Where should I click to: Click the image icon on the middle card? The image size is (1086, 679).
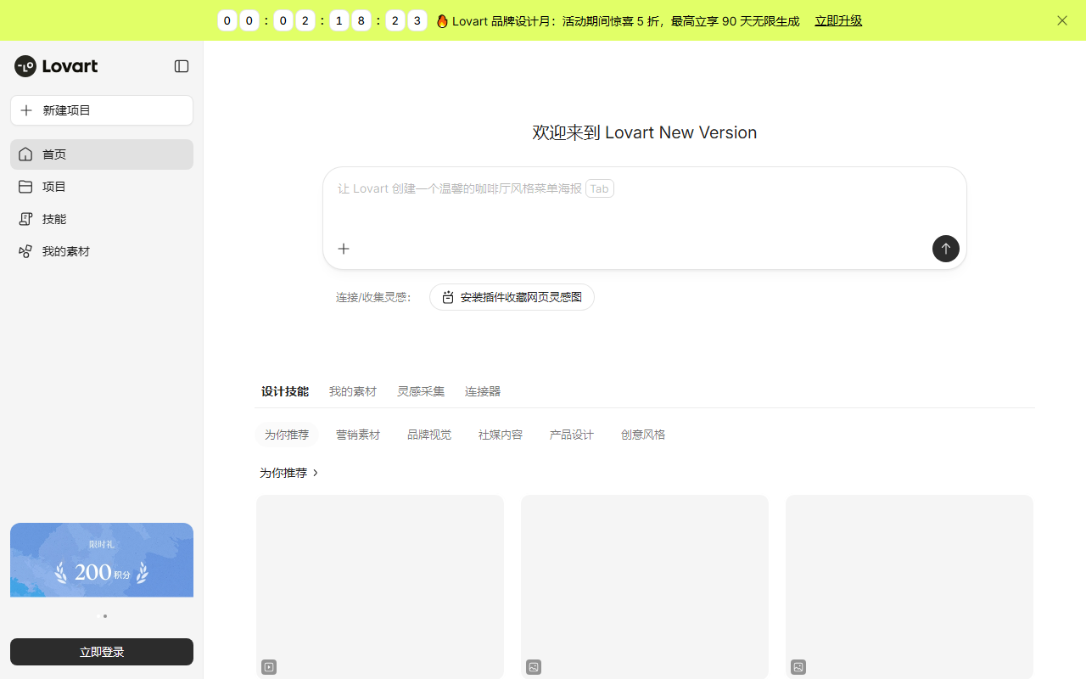534,667
